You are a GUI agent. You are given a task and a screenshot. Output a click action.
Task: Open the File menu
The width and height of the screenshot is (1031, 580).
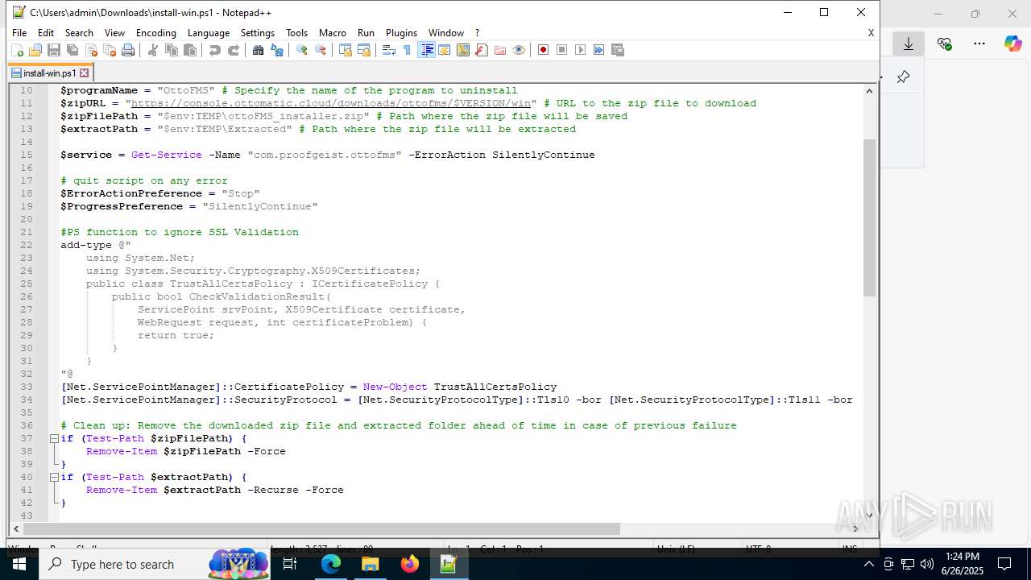click(19, 33)
